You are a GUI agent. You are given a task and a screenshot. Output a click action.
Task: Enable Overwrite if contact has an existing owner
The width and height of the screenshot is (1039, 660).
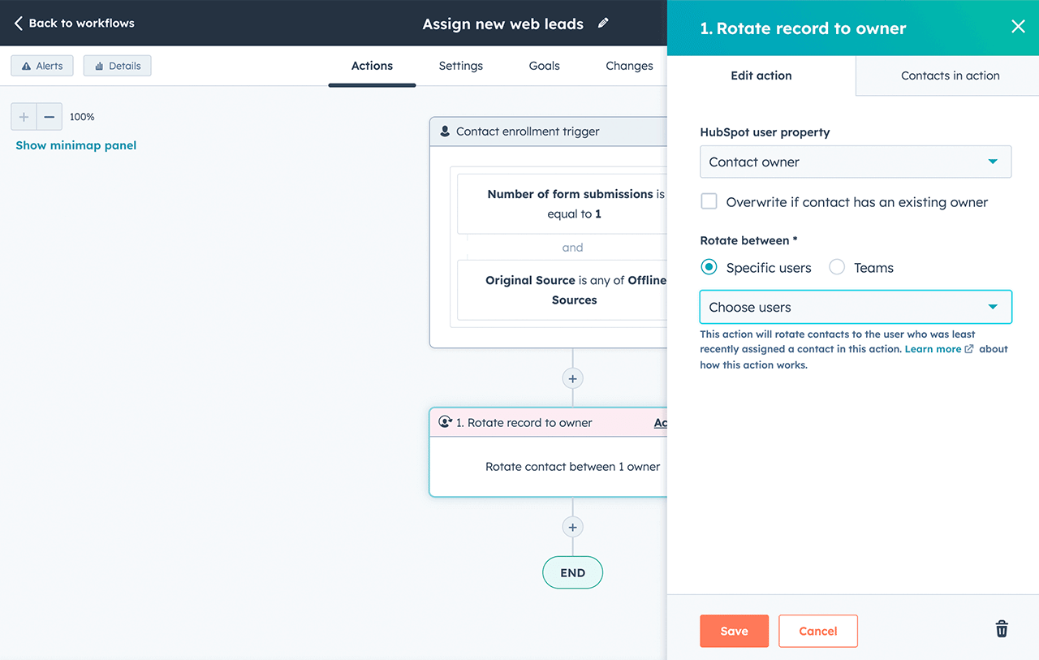[709, 201]
